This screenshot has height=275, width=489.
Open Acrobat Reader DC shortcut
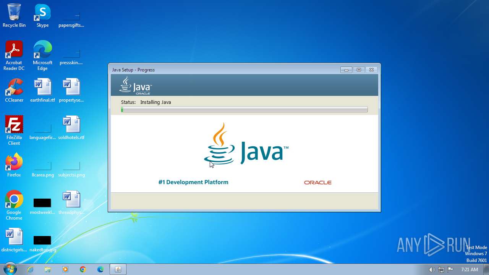click(x=14, y=56)
